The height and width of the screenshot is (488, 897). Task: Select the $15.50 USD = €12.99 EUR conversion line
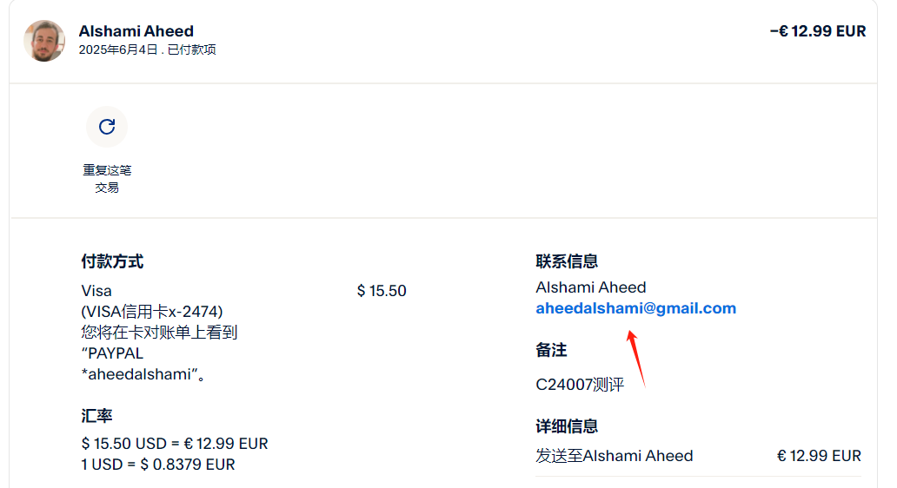174,444
